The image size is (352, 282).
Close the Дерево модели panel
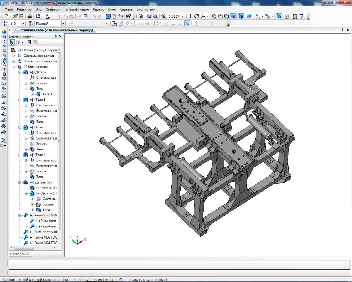click(60, 36)
